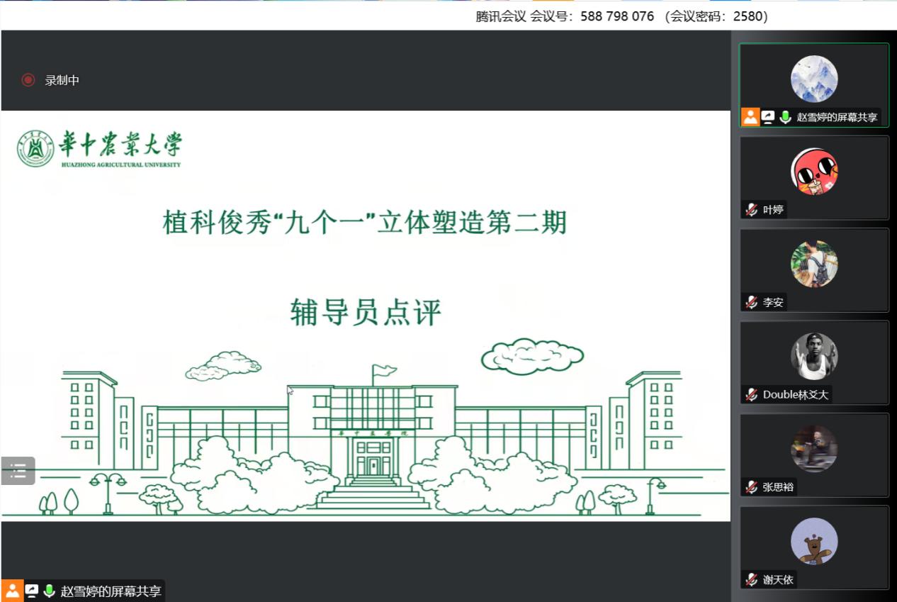Click the muted mic icon beside 叶婷

(x=751, y=210)
